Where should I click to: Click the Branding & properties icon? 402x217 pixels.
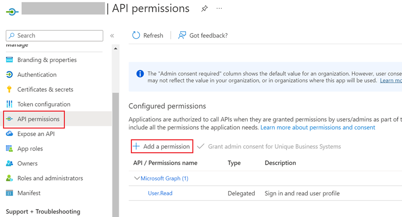pos(9,60)
